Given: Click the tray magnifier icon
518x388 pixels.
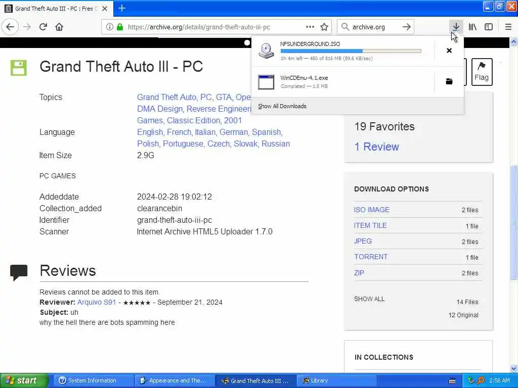Looking at the screenshot, I should [x=481, y=380].
